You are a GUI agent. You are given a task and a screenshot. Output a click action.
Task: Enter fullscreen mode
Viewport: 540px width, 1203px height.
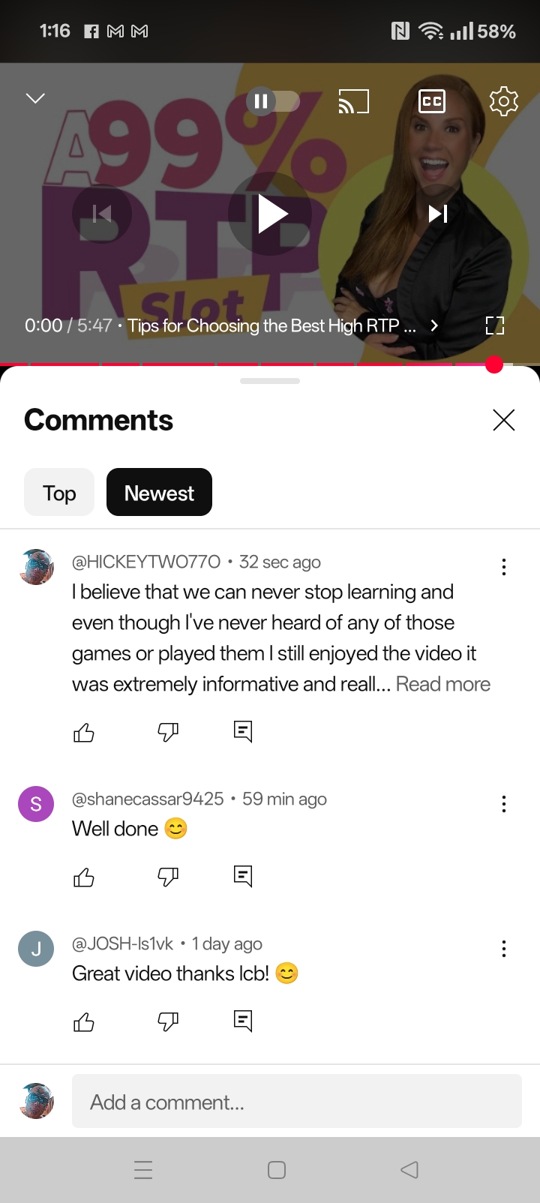pos(495,325)
